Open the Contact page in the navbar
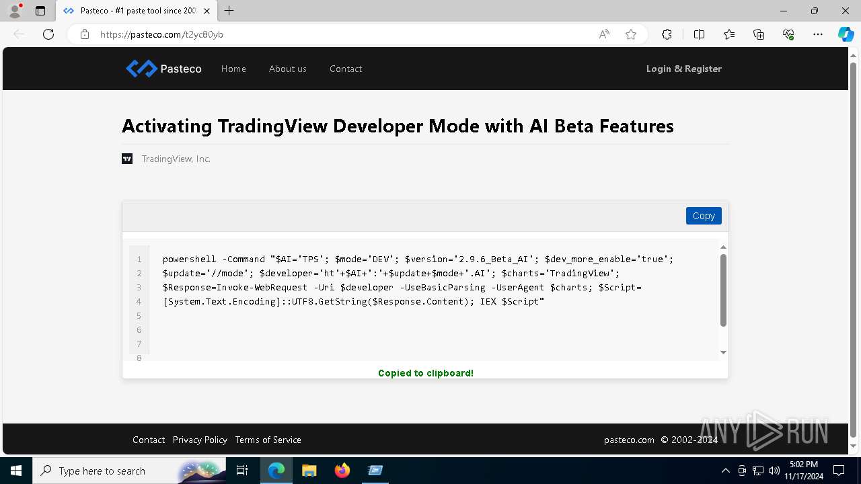Screen dimensions: 861x484 point(346,69)
